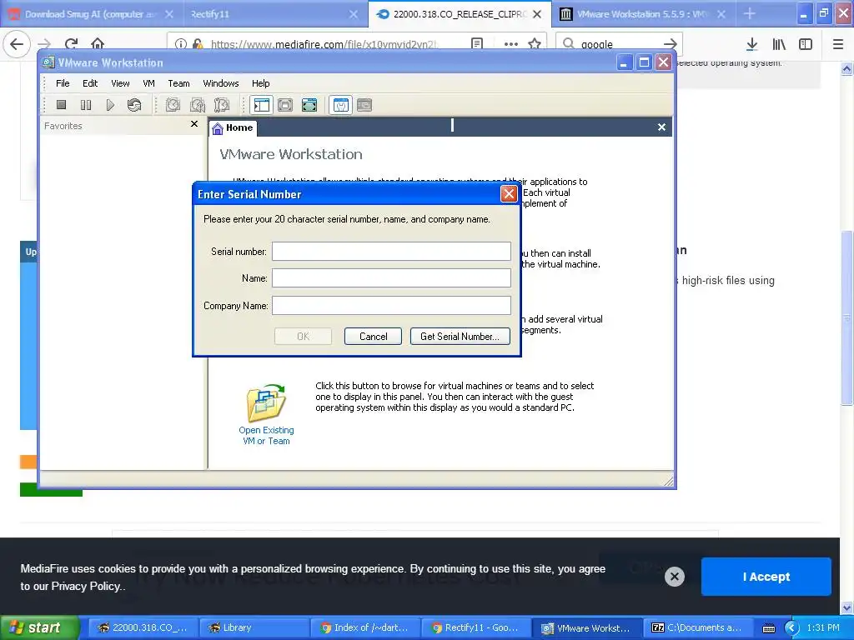The height and width of the screenshot is (640, 854).
Task: Click the Firefox Downloads arrow icon
Action: (x=751, y=44)
